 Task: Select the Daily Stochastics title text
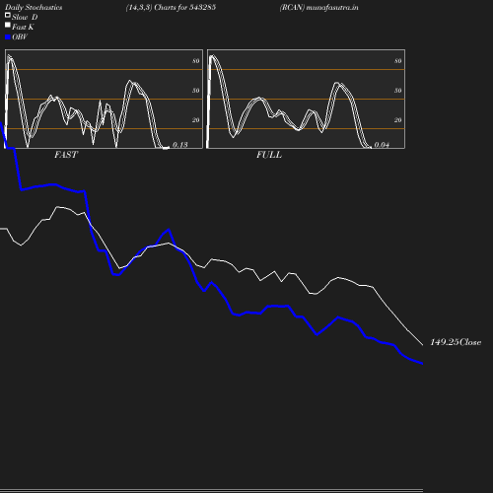coord(34,8)
